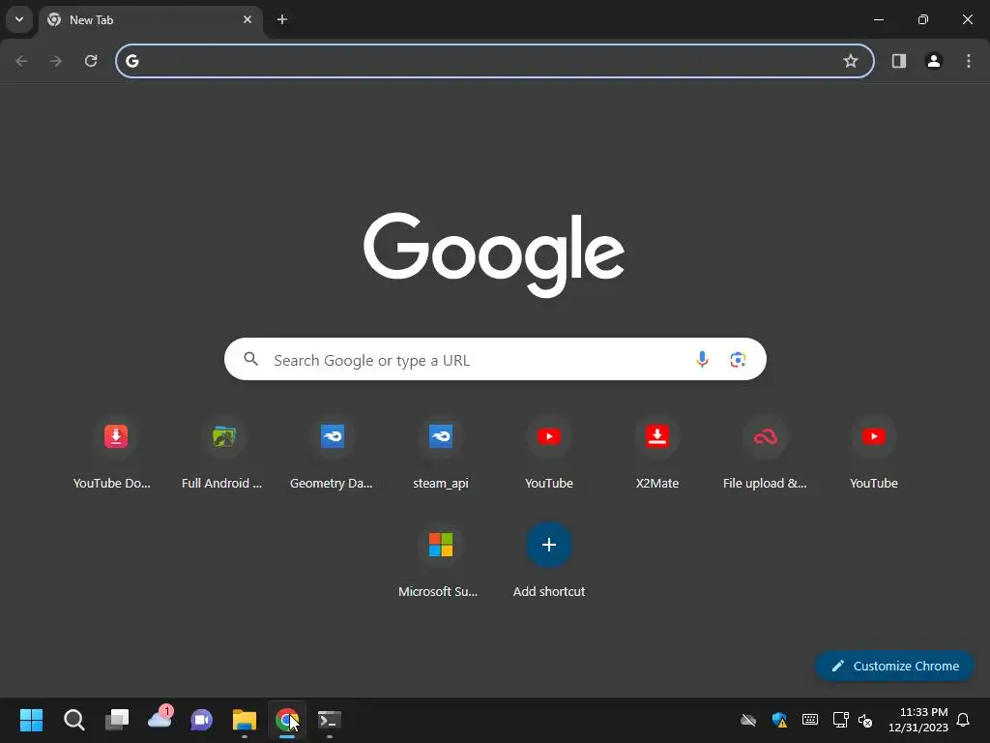
Task: Click the Chrome icon on the taskbar
Action: pos(287,720)
